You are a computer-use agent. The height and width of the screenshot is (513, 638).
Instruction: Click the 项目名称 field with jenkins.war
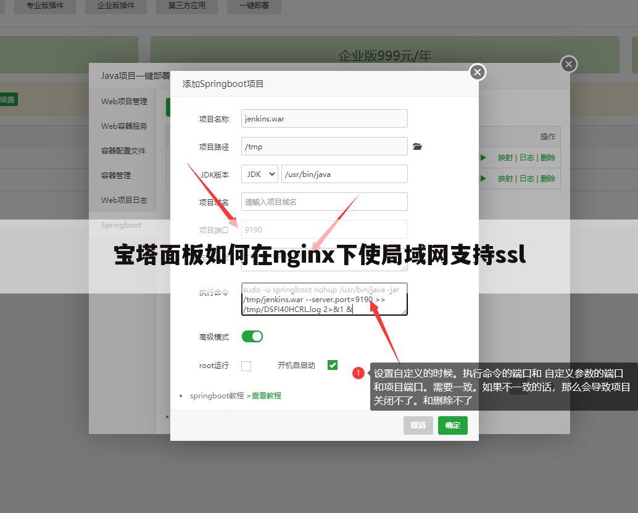[325, 118]
